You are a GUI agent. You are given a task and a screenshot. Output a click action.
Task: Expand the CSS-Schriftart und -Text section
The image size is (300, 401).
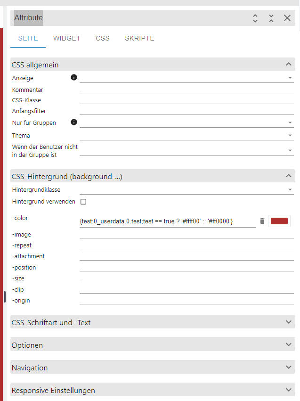tap(288, 322)
